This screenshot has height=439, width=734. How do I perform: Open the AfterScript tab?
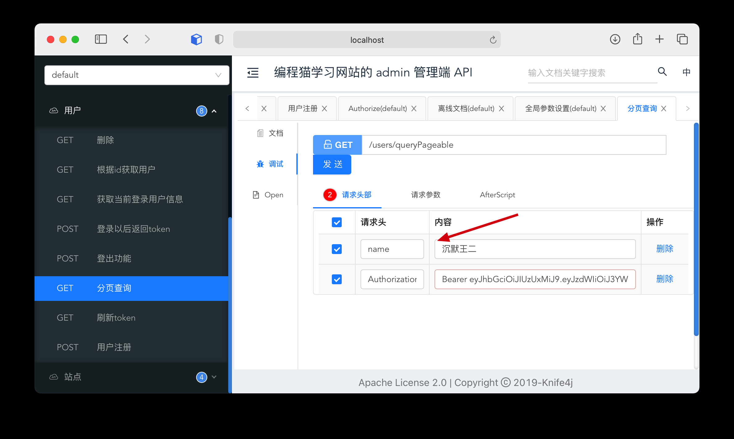pyautogui.click(x=497, y=195)
